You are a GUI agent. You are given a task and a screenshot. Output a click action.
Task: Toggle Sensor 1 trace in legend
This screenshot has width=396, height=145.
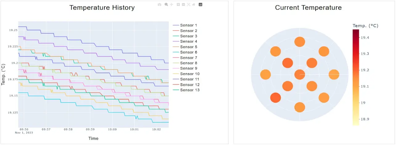click(x=188, y=25)
